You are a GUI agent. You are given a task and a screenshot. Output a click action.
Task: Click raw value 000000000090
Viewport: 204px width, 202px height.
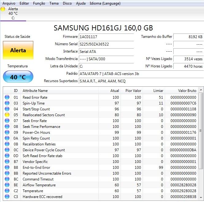[183, 115]
